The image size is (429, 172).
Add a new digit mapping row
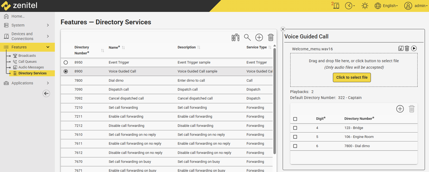[400, 109]
